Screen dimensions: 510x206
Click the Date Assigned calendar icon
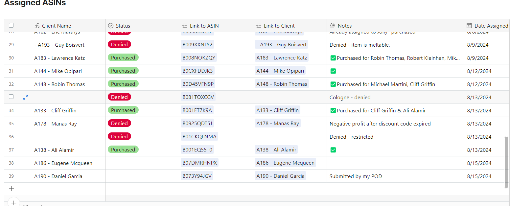pyautogui.click(x=469, y=26)
